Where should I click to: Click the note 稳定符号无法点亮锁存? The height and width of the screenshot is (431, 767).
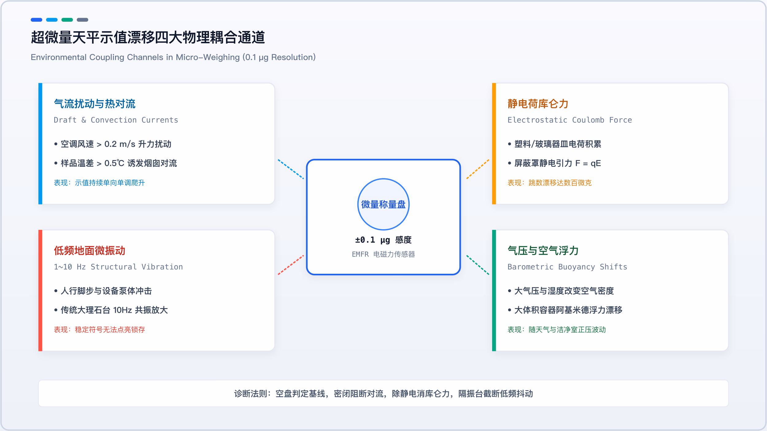[99, 330]
